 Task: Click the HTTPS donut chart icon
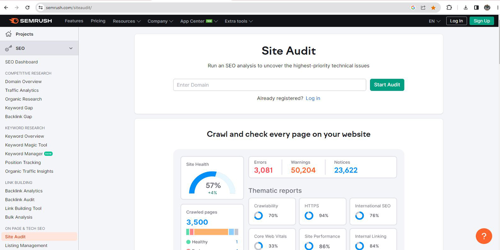coord(309,215)
